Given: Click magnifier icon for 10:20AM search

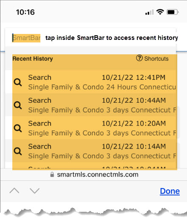Looking at the screenshot, I should tap(18, 128).
